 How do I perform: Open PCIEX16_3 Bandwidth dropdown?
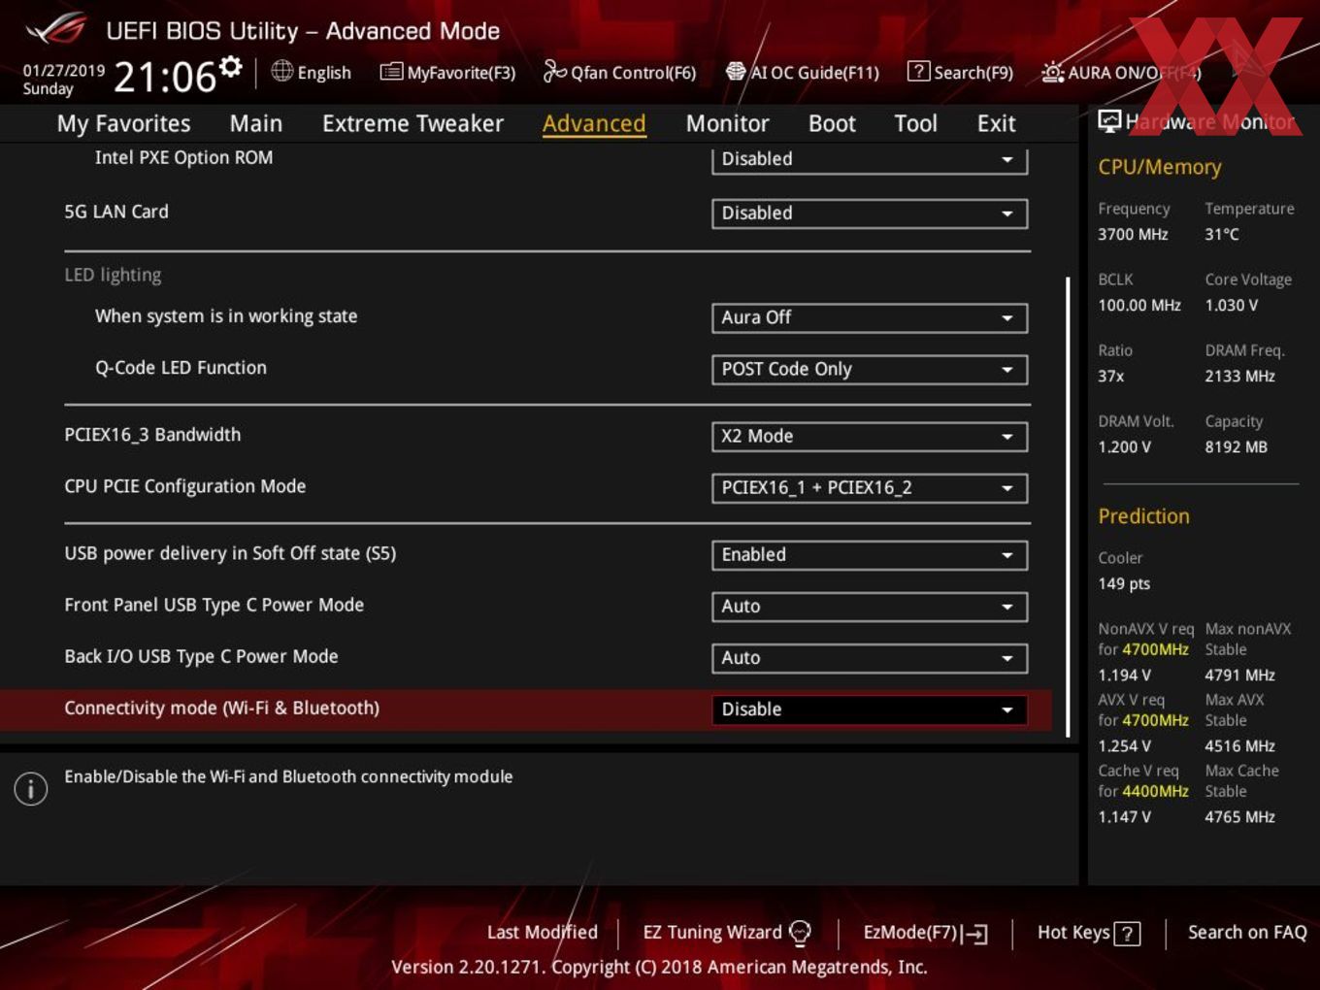(x=870, y=437)
